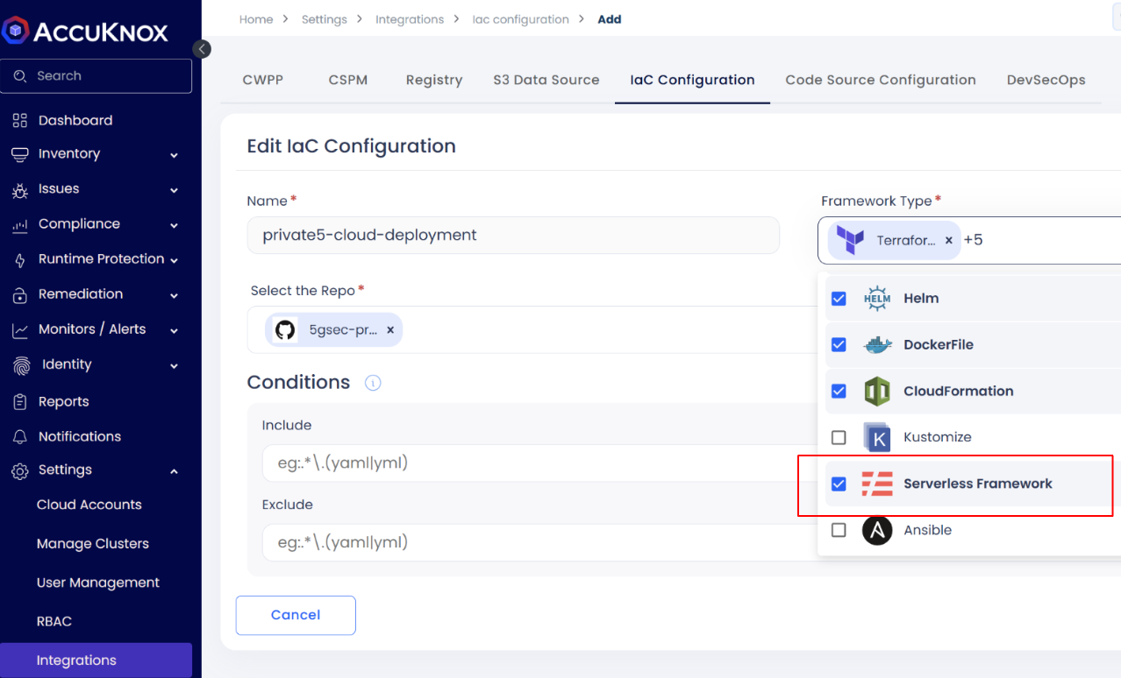Navigate to Home via the breadcrumb link

point(255,18)
